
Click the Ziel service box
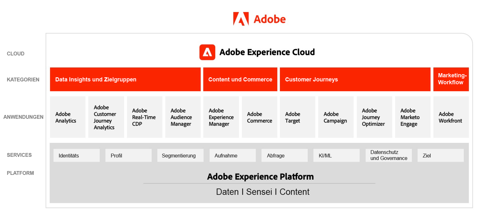pyautogui.click(x=441, y=156)
